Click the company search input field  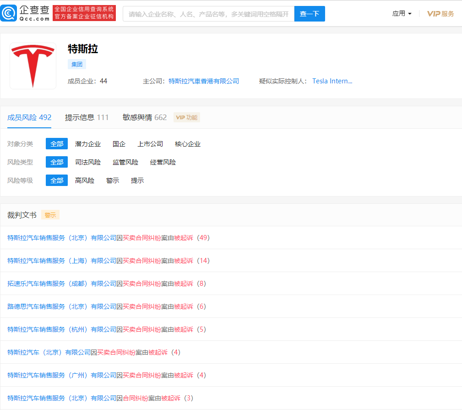click(x=208, y=14)
